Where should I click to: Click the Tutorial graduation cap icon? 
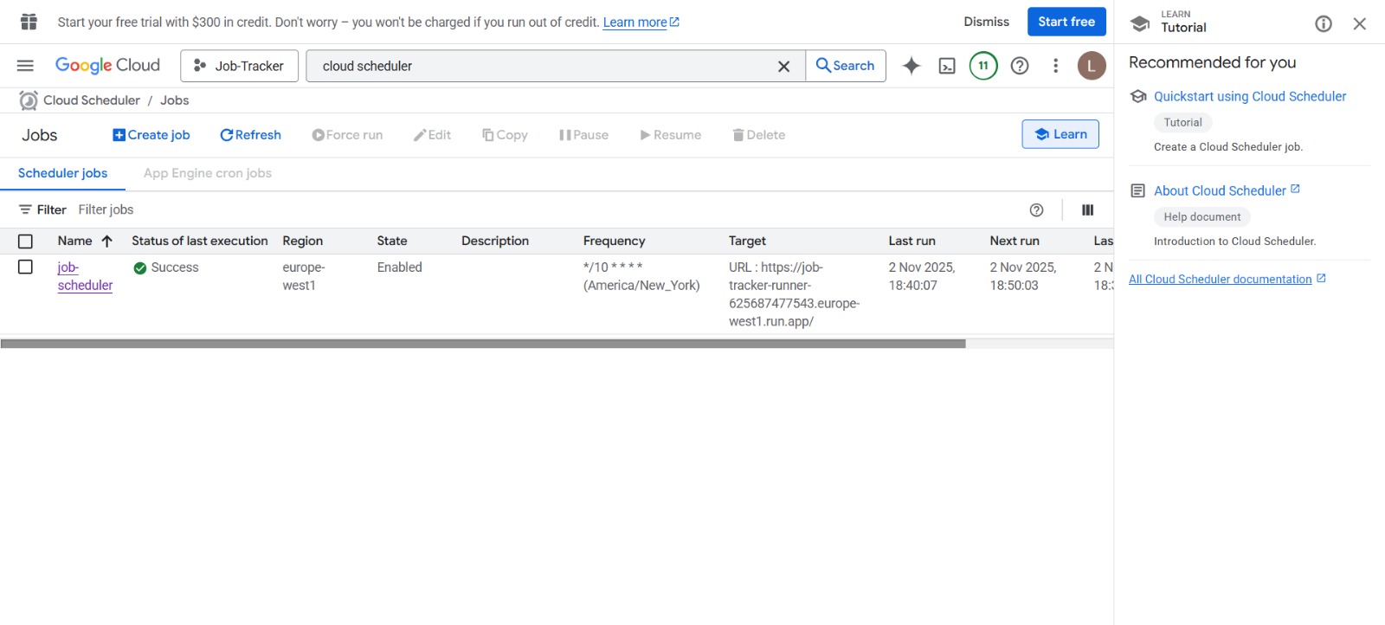click(1140, 23)
